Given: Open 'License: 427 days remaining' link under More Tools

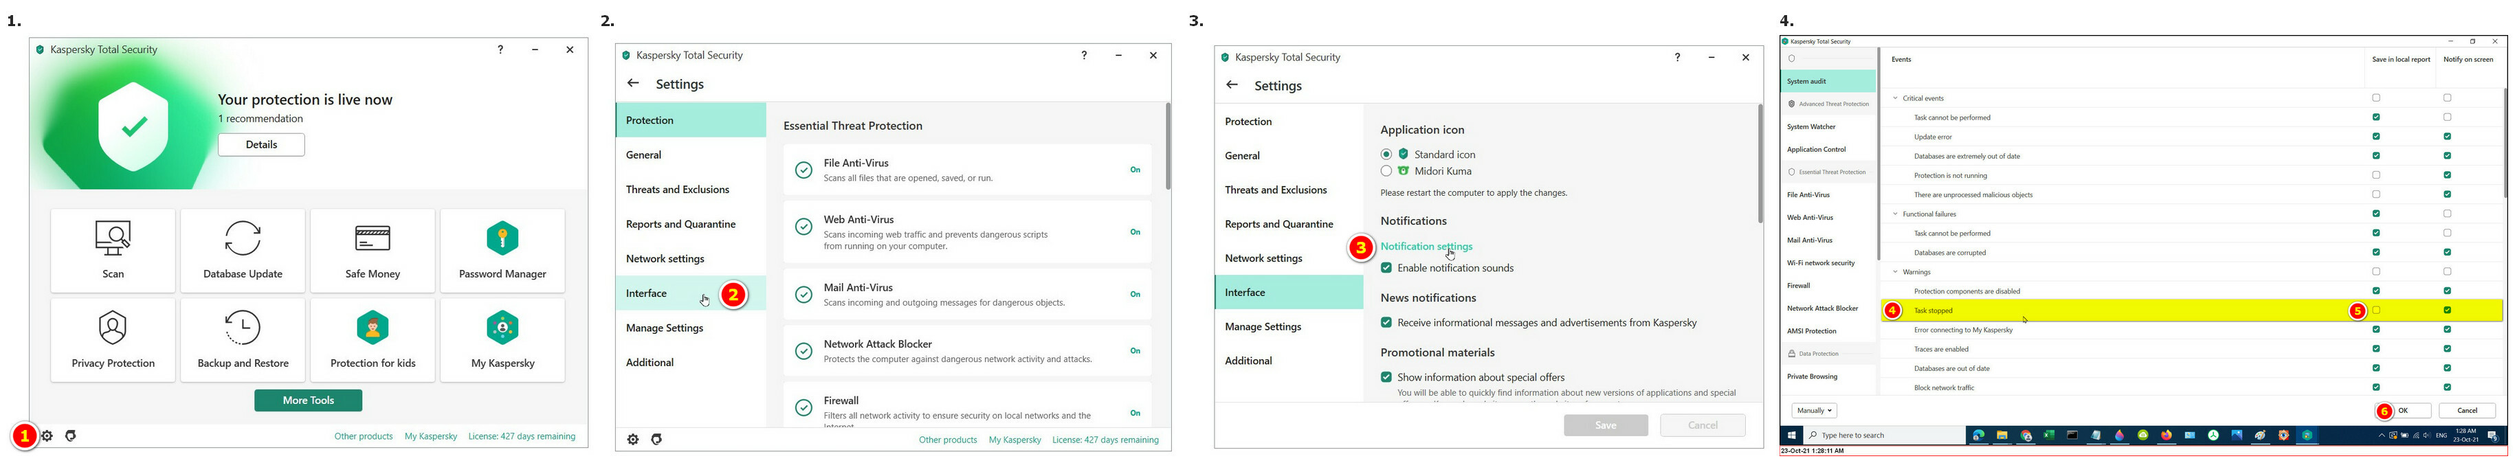Looking at the screenshot, I should coord(522,437).
